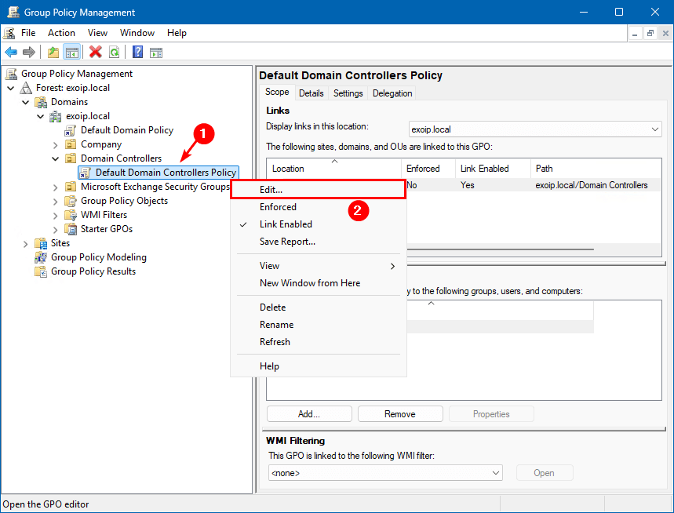Screen dimensions: 674x513
Task: Click the Forward arrow toolbar icon
Action: tap(29, 53)
